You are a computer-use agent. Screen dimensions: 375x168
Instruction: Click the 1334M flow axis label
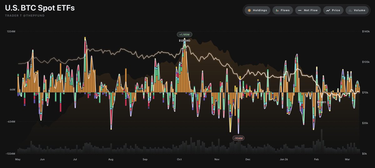[11, 32]
